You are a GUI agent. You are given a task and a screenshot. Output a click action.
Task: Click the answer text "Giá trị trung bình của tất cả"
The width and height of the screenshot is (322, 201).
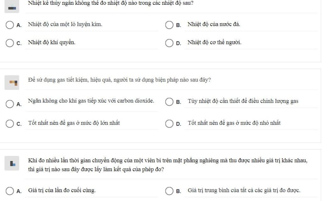pos(244,190)
